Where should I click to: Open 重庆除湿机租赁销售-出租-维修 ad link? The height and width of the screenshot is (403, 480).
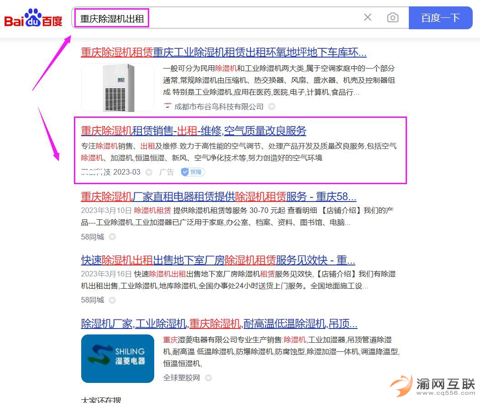pos(193,131)
